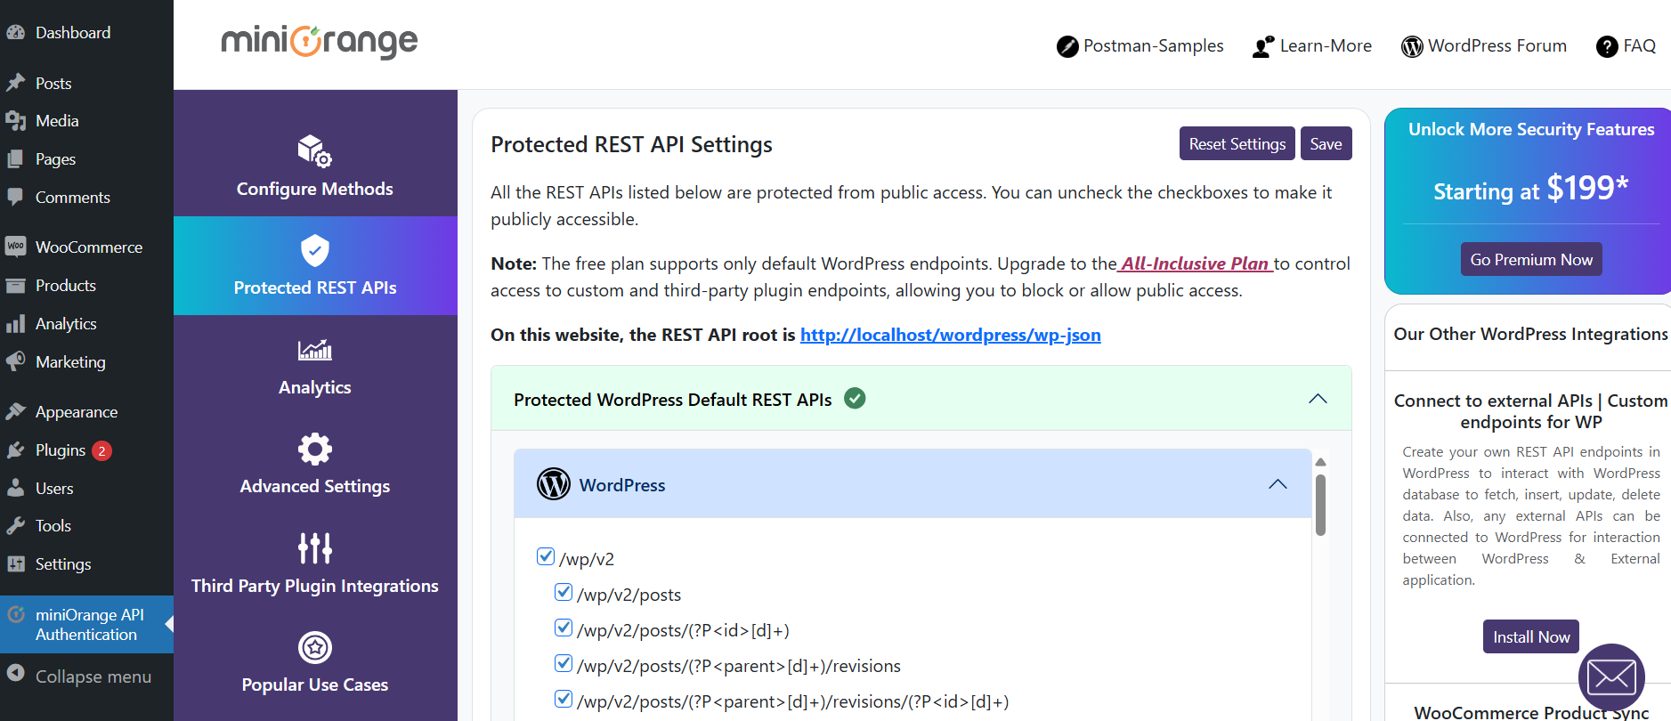Click the Tools wrench icon
The image size is (1671, 721).
coord(15,526)
